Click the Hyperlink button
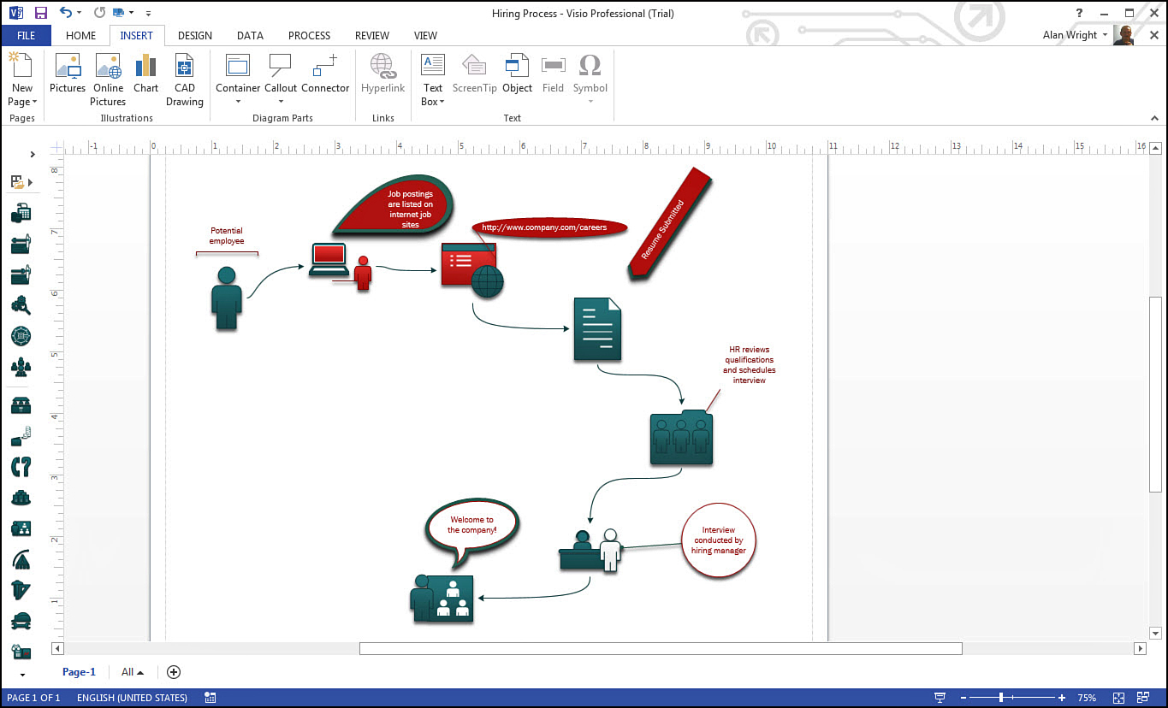This screenshot has height=708, width=1168. (382, 74)
